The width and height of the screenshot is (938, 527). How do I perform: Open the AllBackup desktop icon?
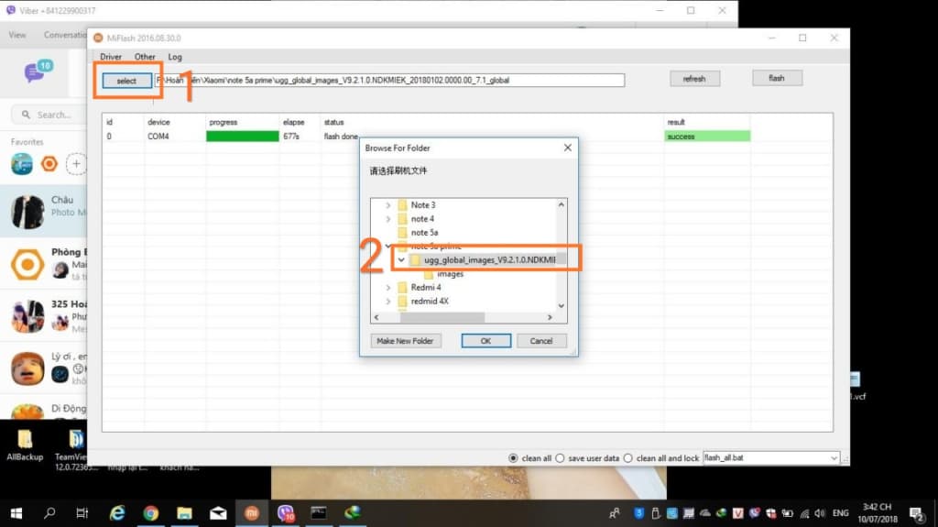click(25, 445)
